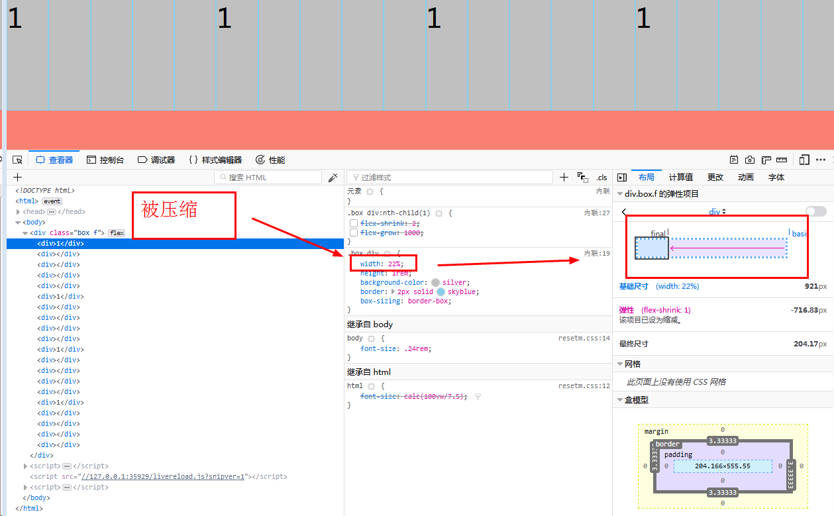Click the 搜索 HTML input field
The width and height of the screenshot is (834, 516).
[268, 177]
